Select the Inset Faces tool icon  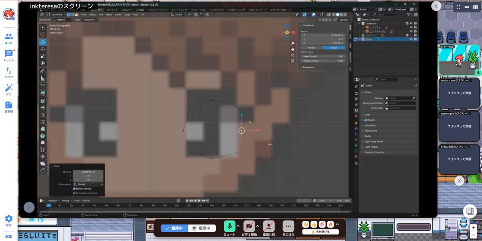click(43, 101)
